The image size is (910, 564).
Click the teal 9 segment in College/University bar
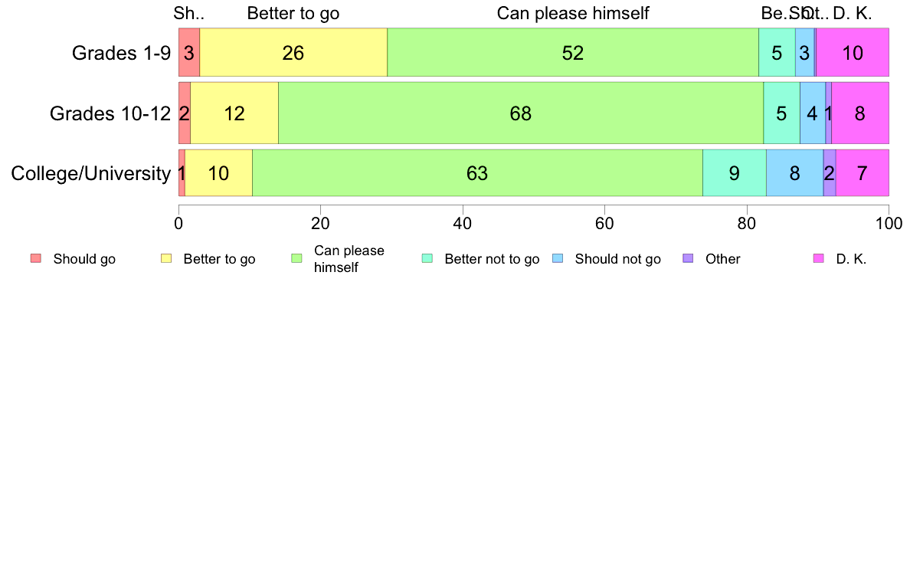click(x=734, y=173)
